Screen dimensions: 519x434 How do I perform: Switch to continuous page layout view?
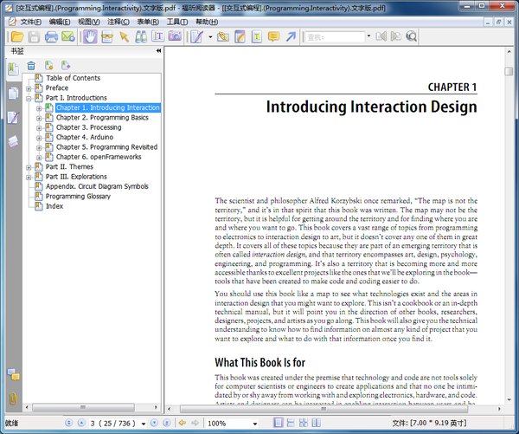[x=292, y=423]
